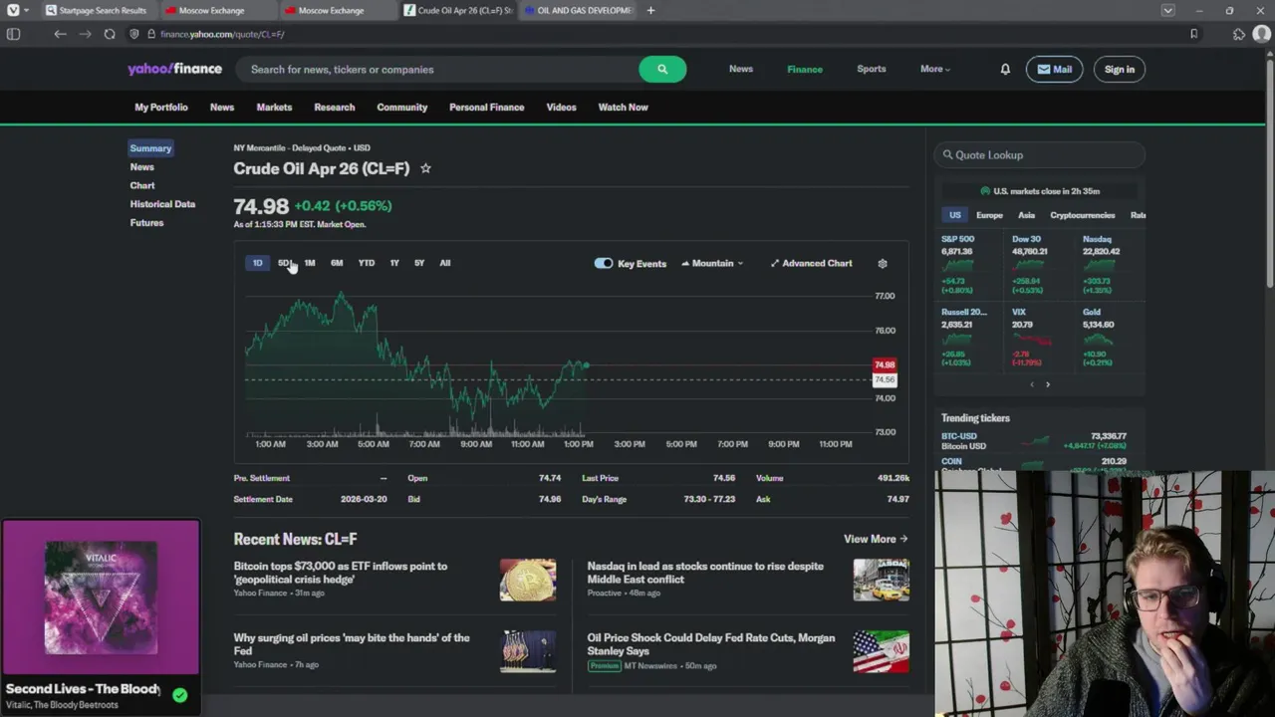
Task: Click the Sign in button
Action: click(1120, 69)
